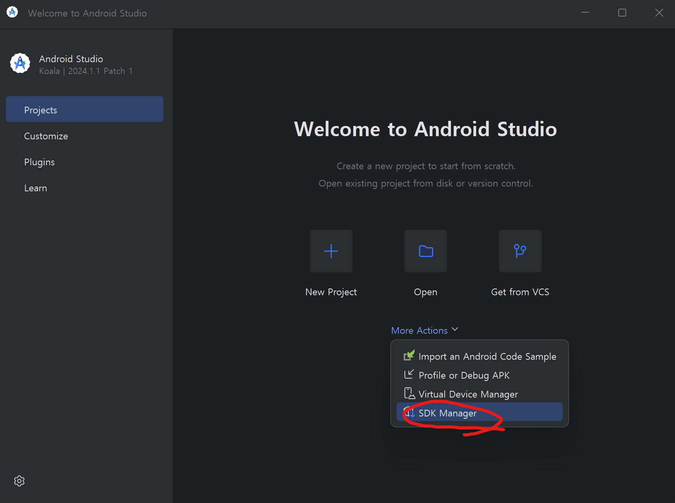
Task: Minimize the Welcome to Android Studio window
Action: coord(585,13)
